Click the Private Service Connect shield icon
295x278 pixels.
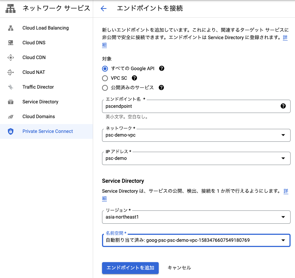coord(11,131)
